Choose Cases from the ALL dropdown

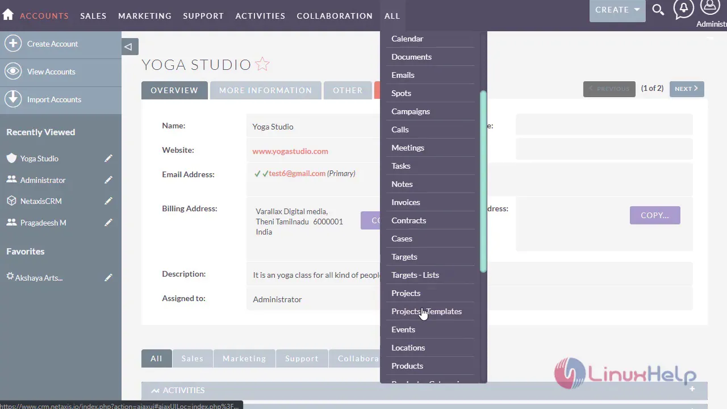pyautogui.click(x=402, y=239)
